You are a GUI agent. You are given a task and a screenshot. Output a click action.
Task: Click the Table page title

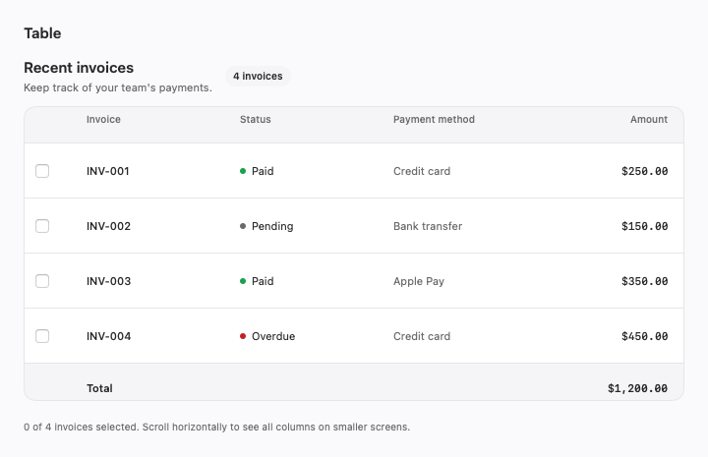42,33
